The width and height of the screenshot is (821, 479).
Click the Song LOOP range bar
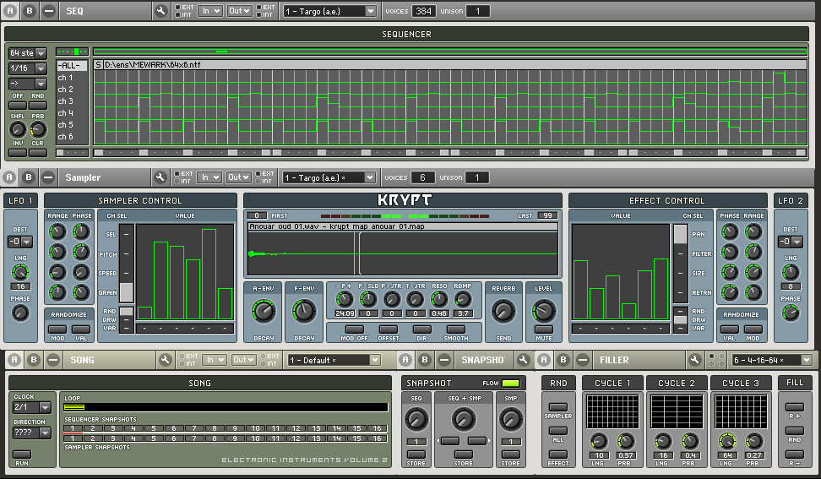(x=226, y=406)
